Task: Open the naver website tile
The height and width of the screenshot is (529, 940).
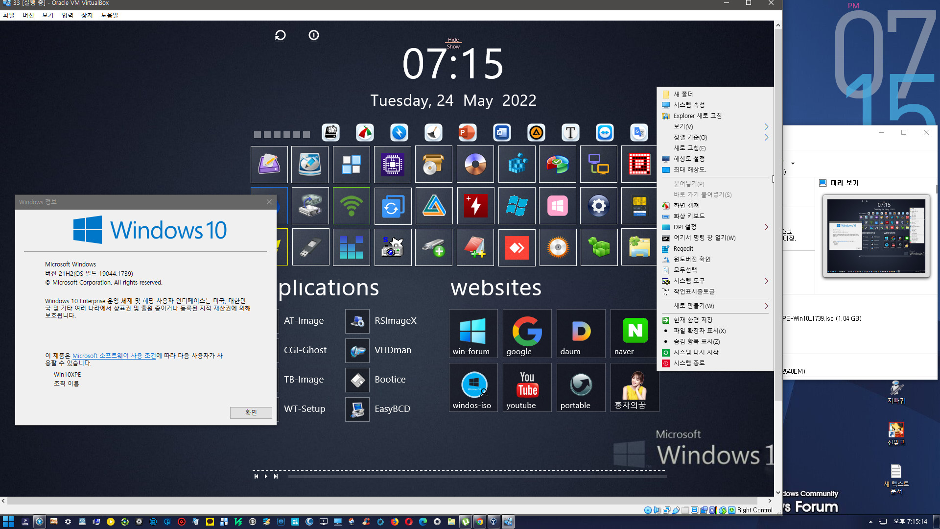Action: (x=634, y=333)
